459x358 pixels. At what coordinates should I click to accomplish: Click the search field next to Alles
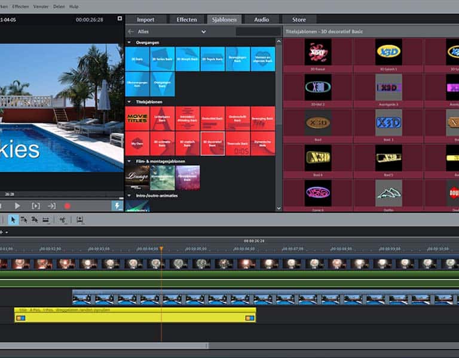pos(258,32)
